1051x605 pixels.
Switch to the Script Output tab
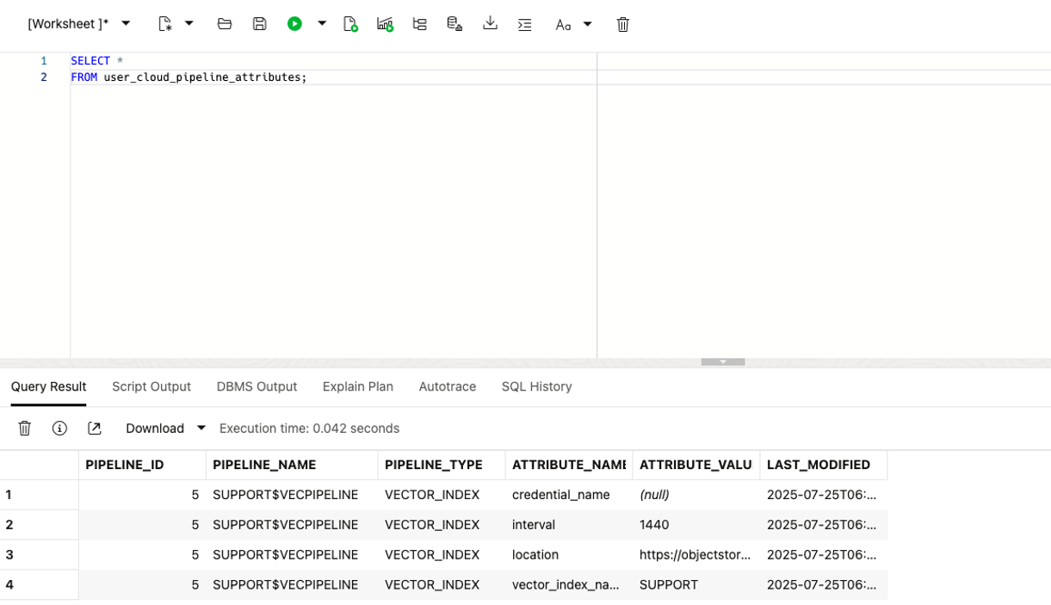[x=151, y=386]
